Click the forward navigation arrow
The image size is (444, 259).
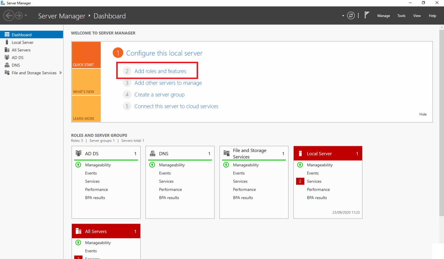coord(19,16)
